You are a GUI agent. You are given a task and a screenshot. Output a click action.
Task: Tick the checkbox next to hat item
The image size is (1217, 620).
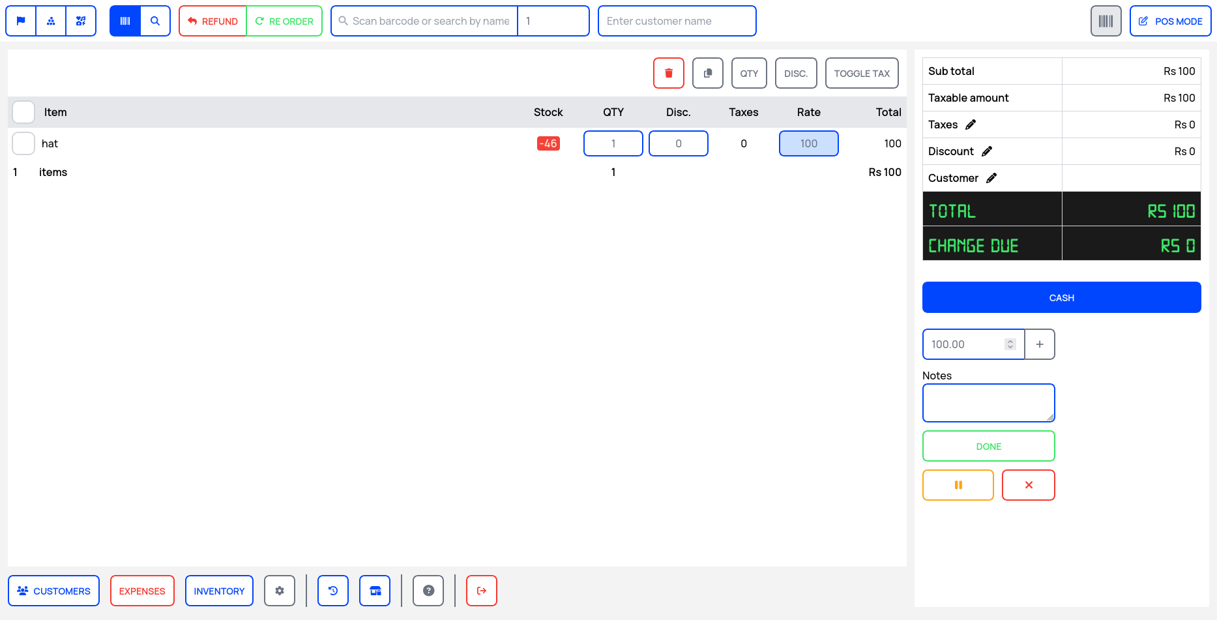point(23,143)
